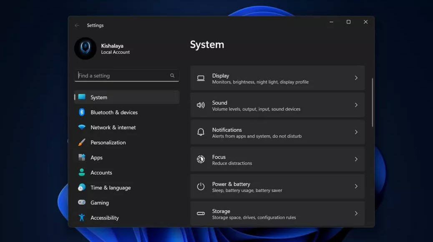Viewport: 433px width, 242px height.
Task: Click 'Reduce distractions' description text
Action: [x=232, y=163]
